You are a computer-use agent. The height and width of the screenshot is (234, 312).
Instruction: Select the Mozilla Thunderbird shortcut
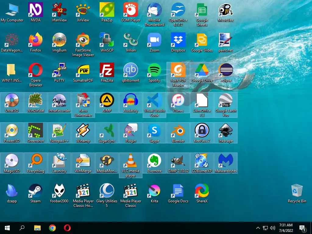154,14
